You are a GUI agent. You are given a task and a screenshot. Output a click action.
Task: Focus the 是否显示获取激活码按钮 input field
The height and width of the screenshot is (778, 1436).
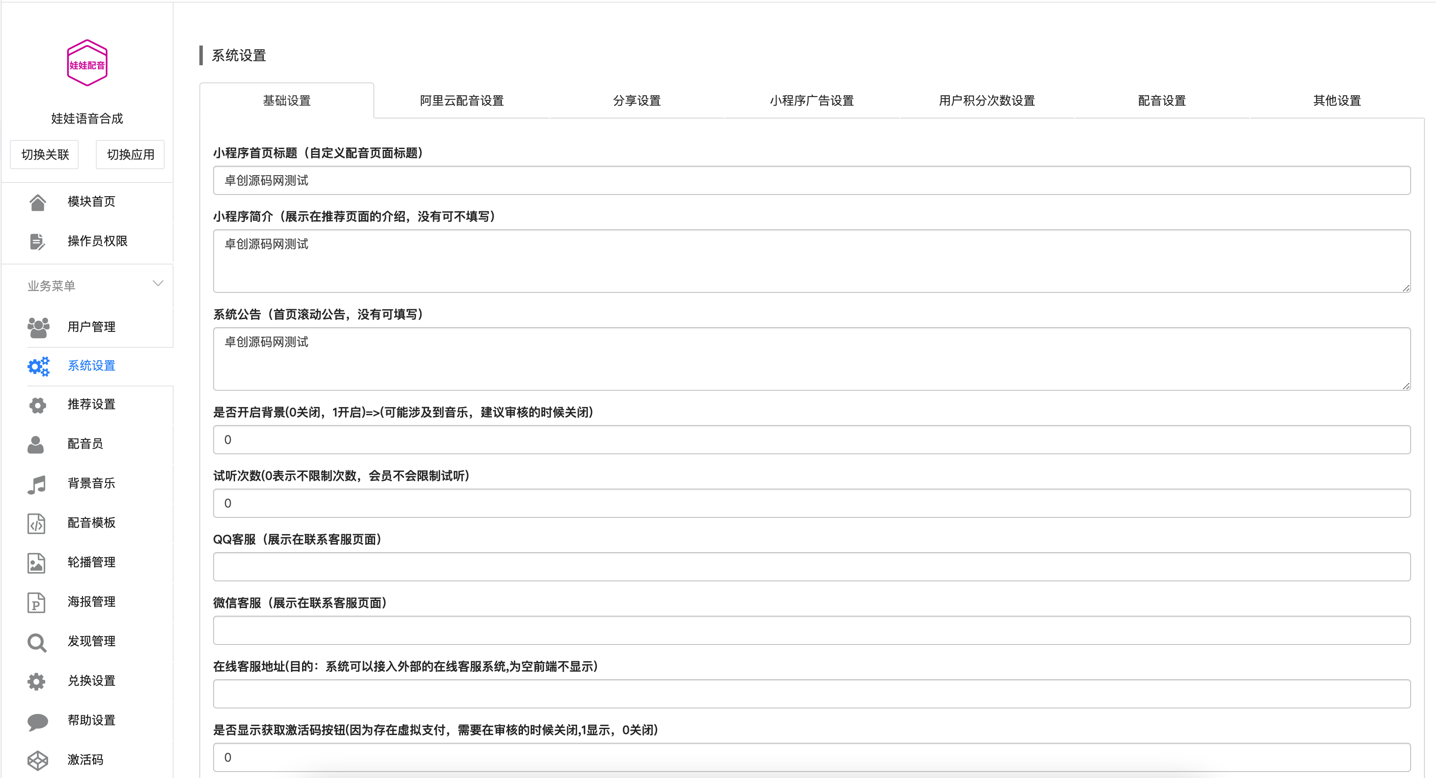pyautogui.click(x=812, y=757)
